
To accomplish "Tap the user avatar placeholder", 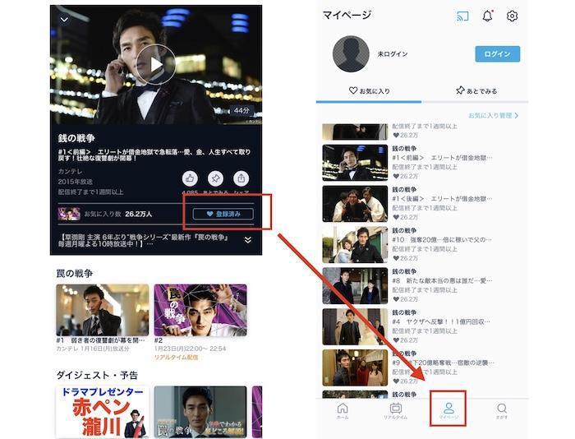I will coord(351,54).
